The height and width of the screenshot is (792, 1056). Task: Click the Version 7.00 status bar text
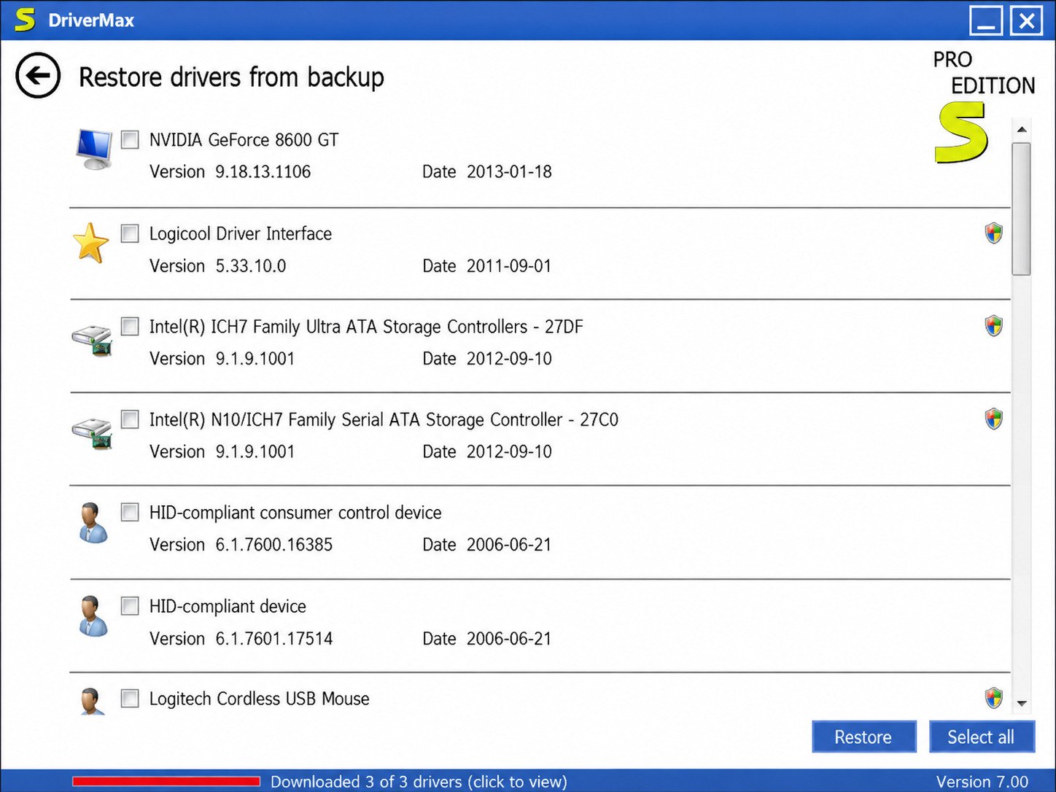pyautogui.click(x=982, y=782)
